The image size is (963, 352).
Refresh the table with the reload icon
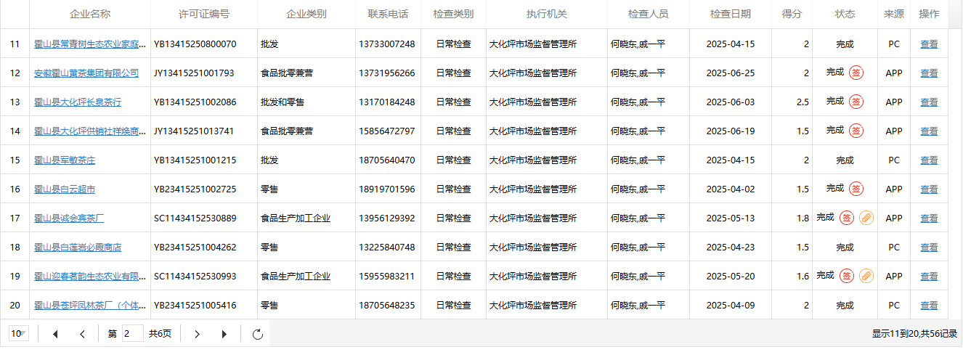[x=257, y=334]
